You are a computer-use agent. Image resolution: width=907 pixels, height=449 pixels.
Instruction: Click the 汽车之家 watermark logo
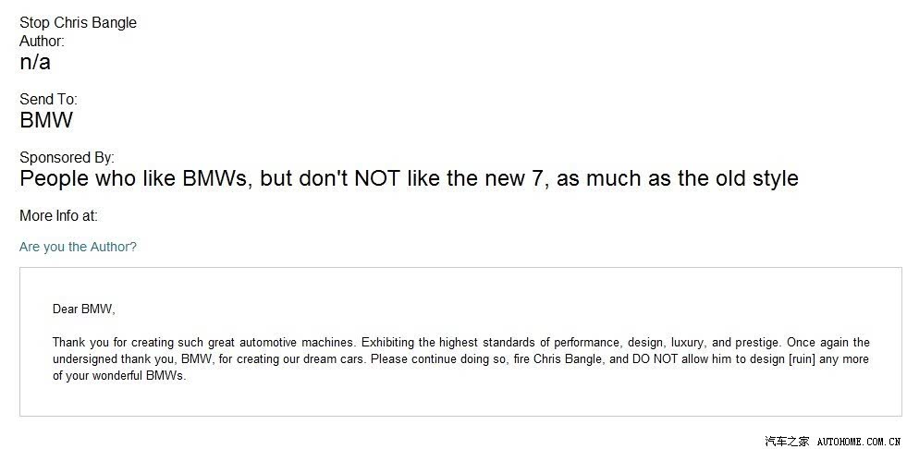tap(787, 442)
